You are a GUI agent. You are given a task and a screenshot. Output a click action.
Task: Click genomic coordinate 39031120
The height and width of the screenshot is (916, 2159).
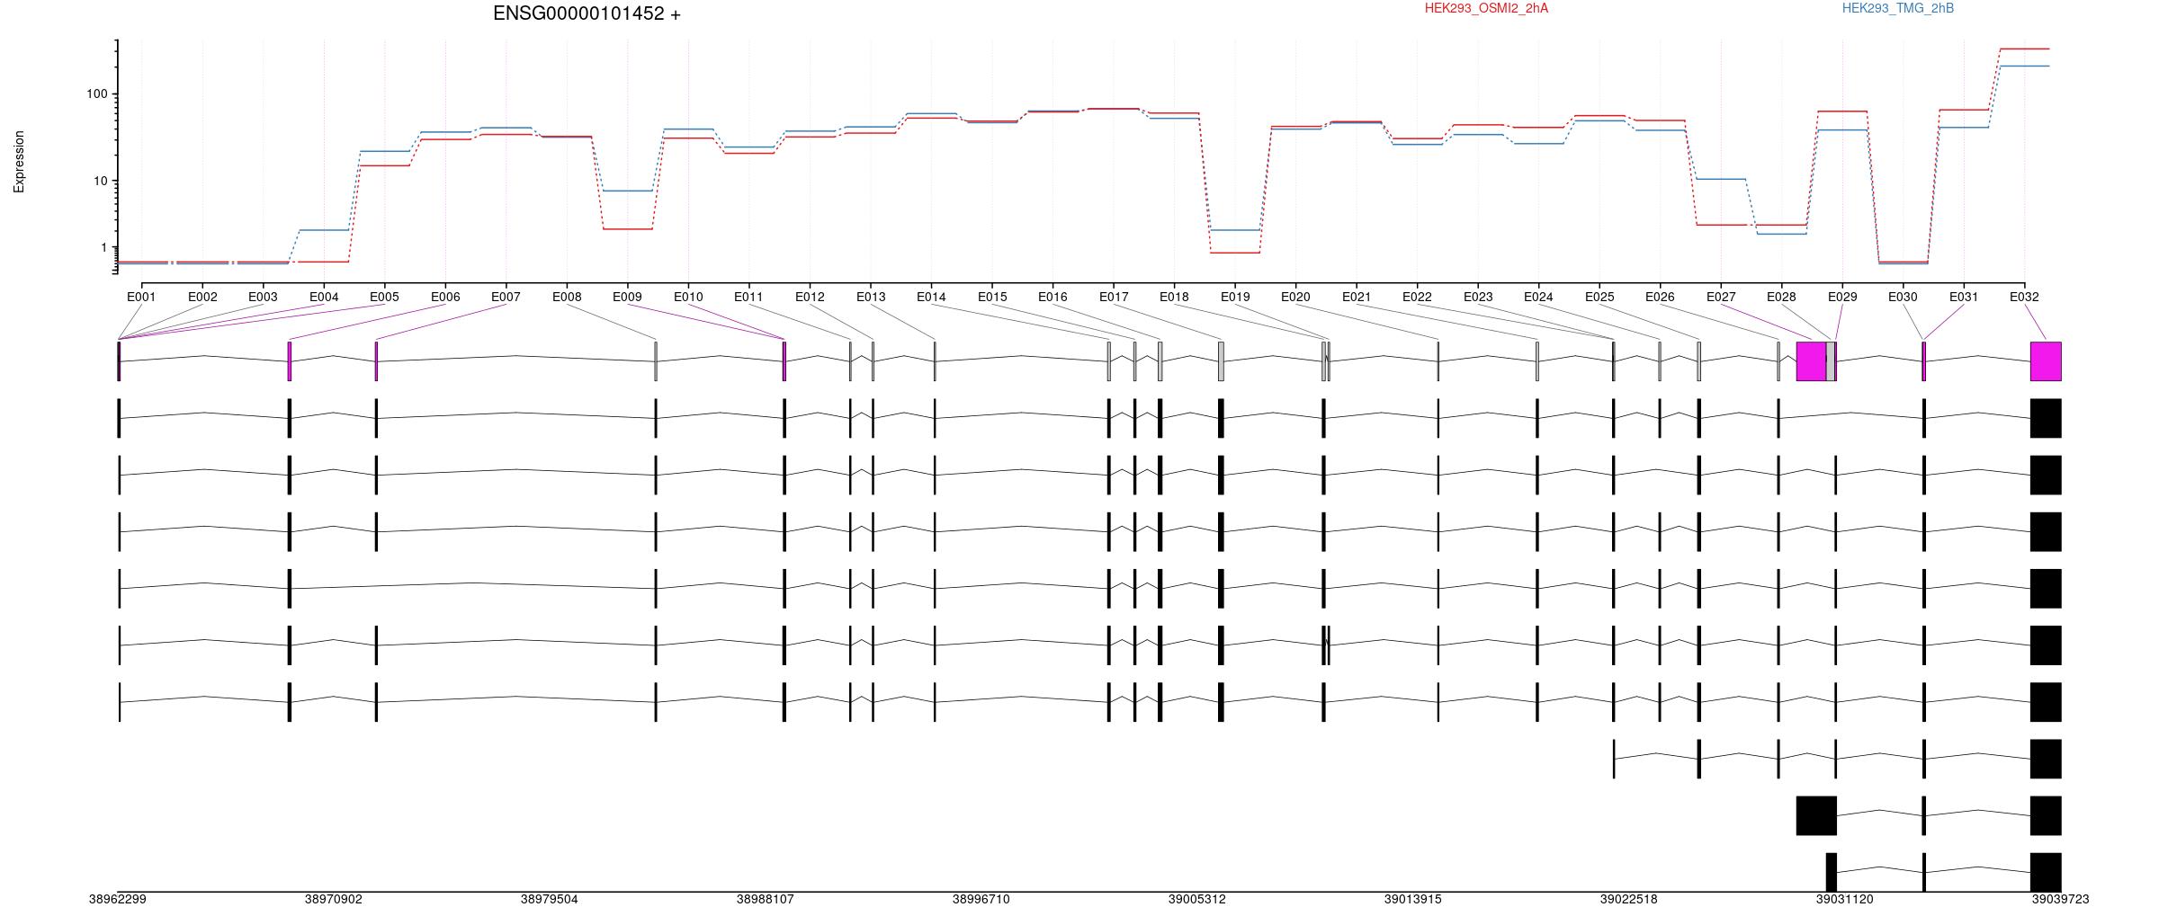point(1844,899)
